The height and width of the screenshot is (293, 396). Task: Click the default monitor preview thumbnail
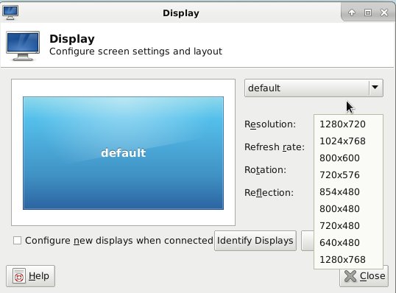[123, 153]
